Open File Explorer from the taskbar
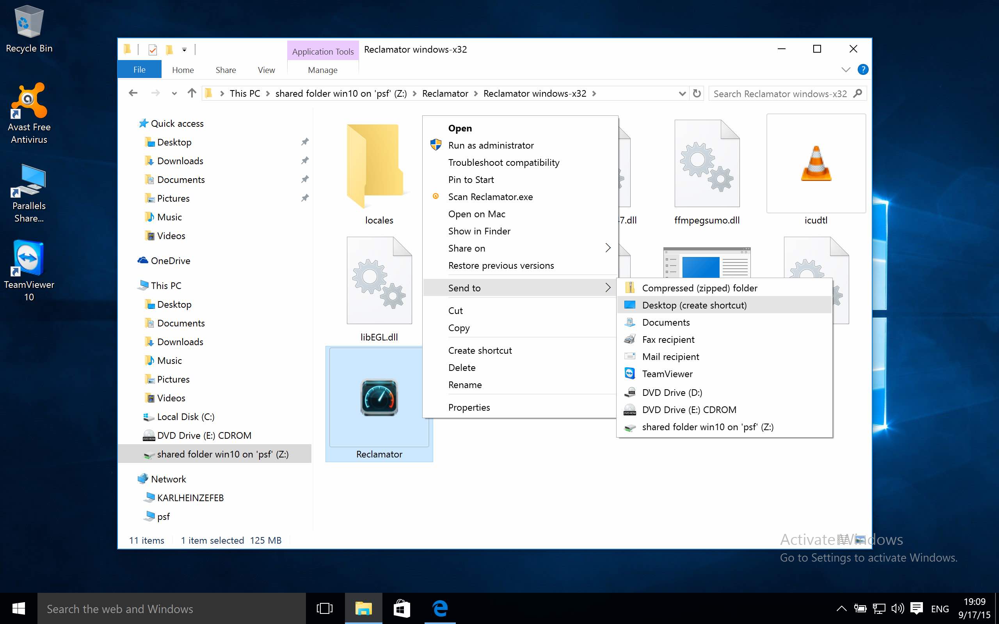The image size is (999, 624). [363, 608]
